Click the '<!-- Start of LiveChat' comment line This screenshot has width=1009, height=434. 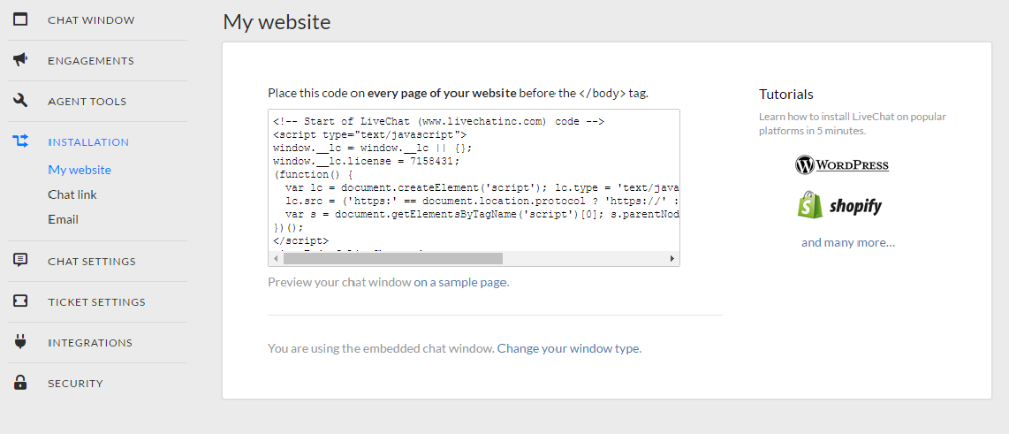point(438,121)
